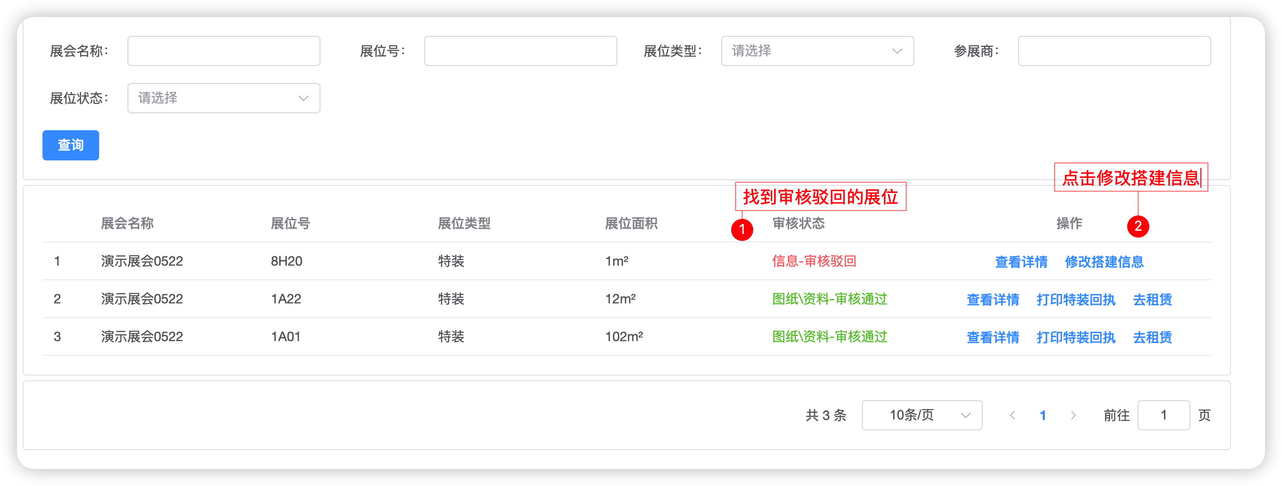This screenshot has height=486, width=1282.
Task: Go to next page arrow
Action: click(1073, 415)
